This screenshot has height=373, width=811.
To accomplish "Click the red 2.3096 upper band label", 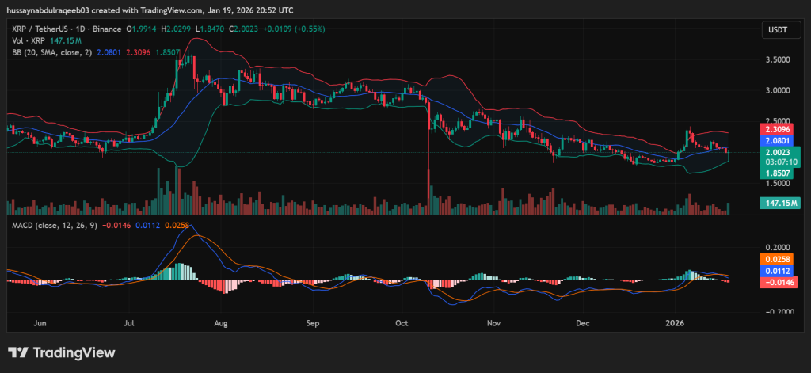I will click(x=776, y=129).
